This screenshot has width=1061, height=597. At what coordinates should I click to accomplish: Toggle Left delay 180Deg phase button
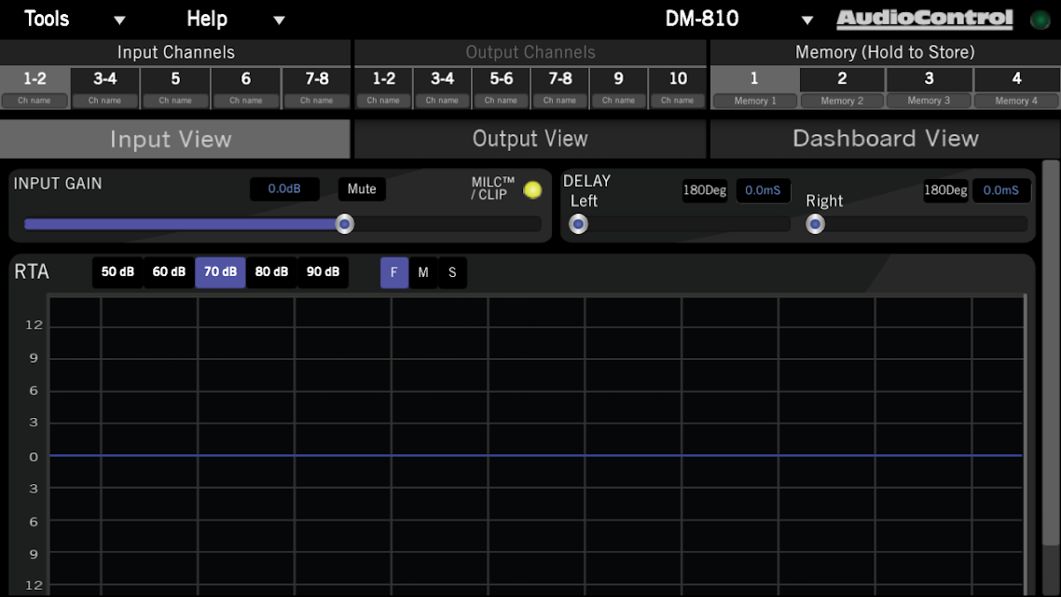(705, 190)
